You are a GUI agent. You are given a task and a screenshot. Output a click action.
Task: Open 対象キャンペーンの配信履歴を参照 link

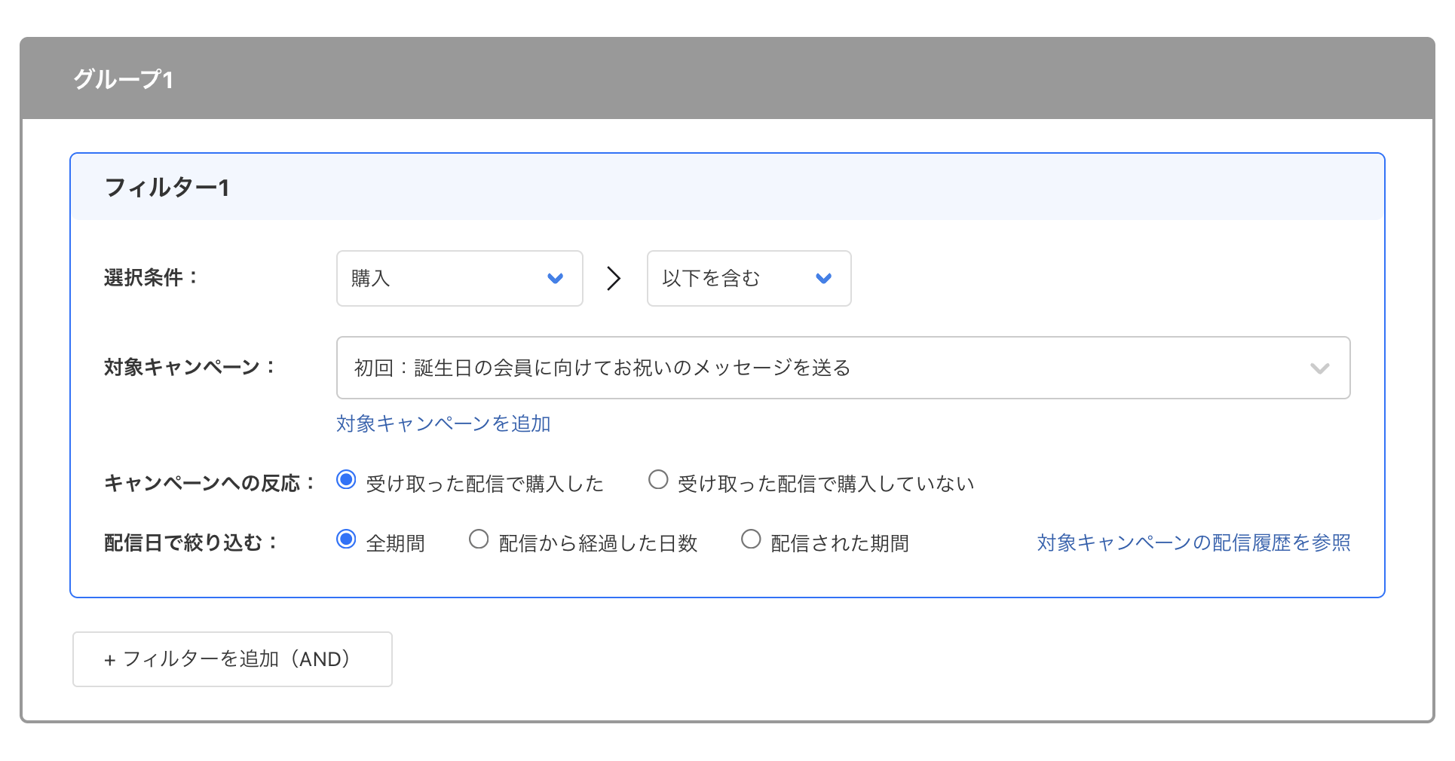pyautogui.click(x=1193, y=542)
